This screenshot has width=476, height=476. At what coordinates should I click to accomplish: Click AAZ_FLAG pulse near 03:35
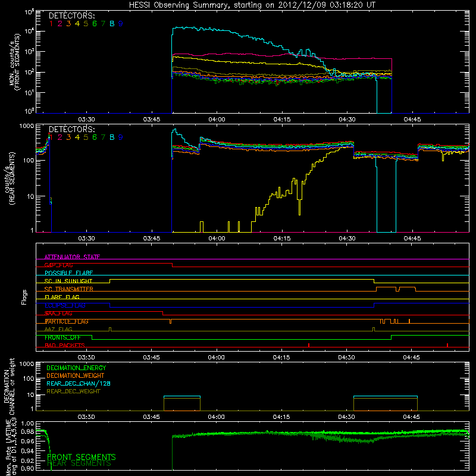point(110,330)
